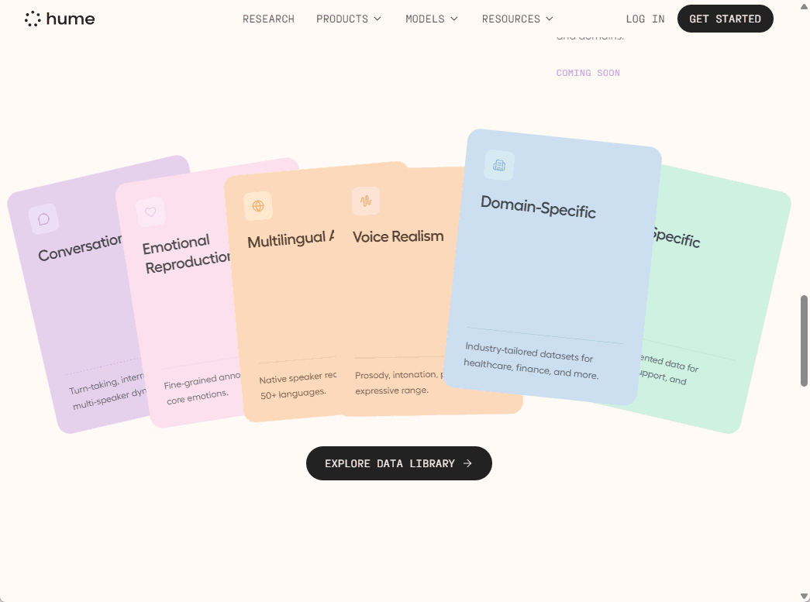Click the Hume logo icon

pos(33,19)
